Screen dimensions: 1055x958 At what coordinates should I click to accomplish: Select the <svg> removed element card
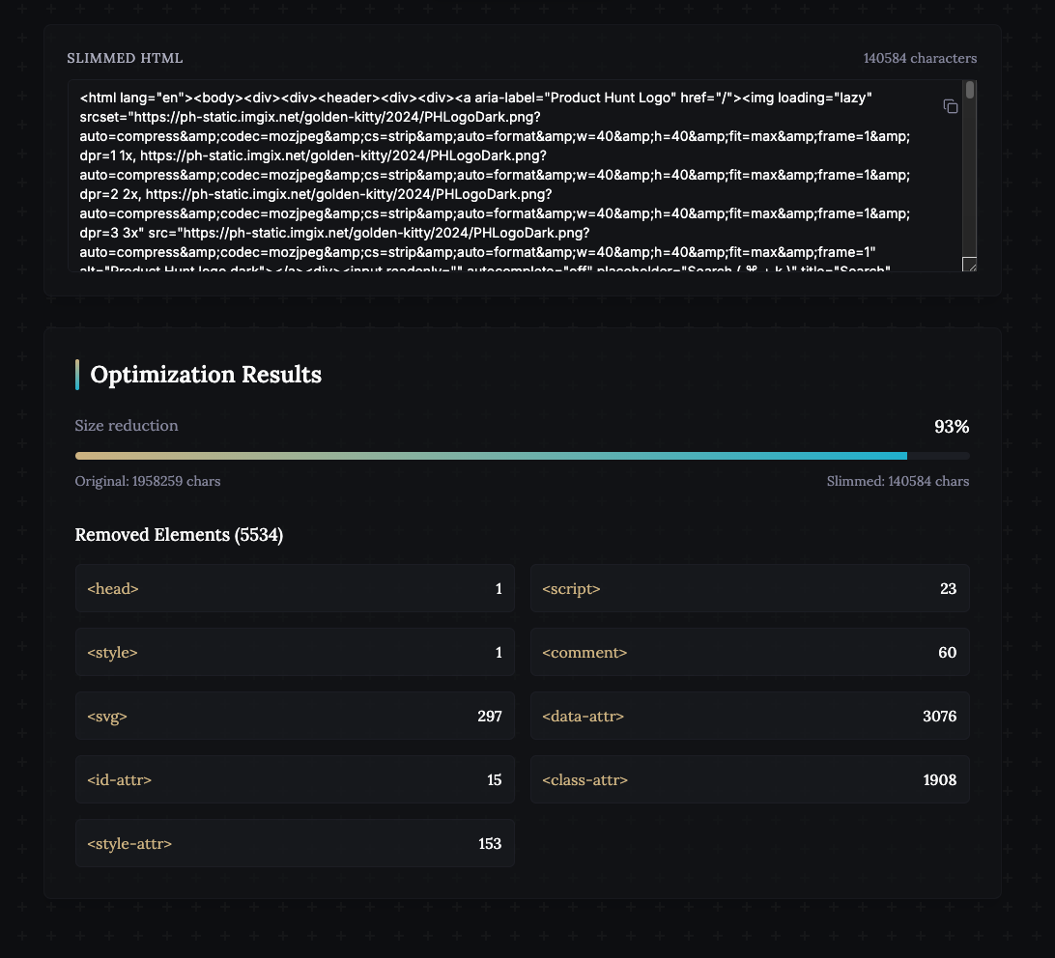[295, 716]
